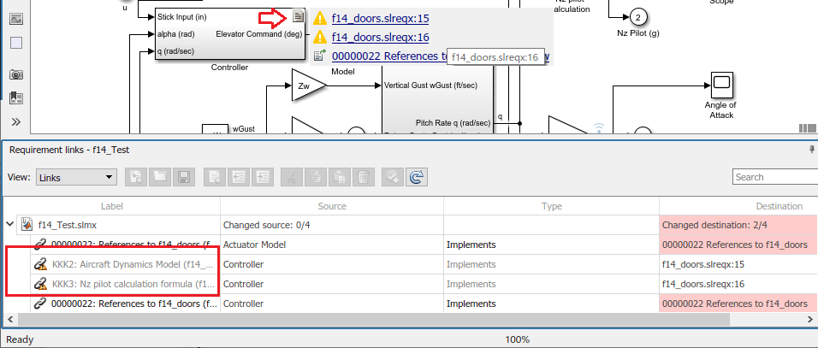Viewport: 818px width, 348px height.
Task: Select 00000022 link row with Actuator Model source
Action: point(409,245)
